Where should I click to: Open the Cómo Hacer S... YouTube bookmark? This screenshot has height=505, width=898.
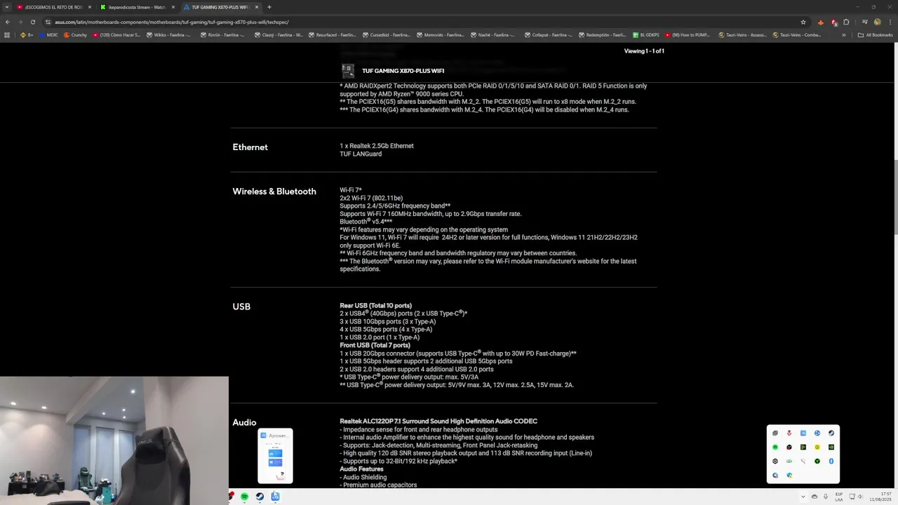116,35
